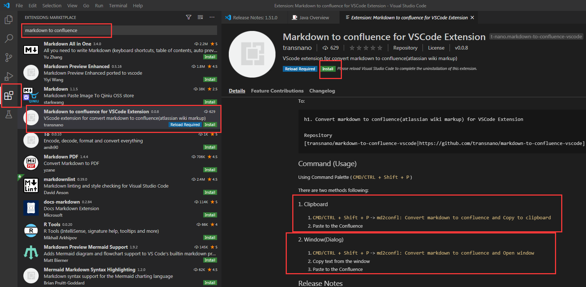Install docs-markdown extension
The width and height of the screenshot is (586, 287).
pos(210,215)
